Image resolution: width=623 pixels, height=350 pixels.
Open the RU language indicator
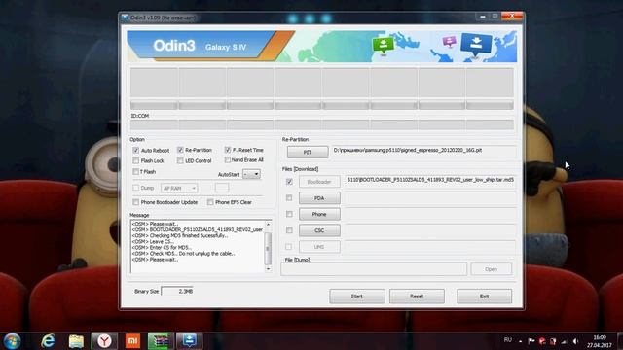[508, 340]
